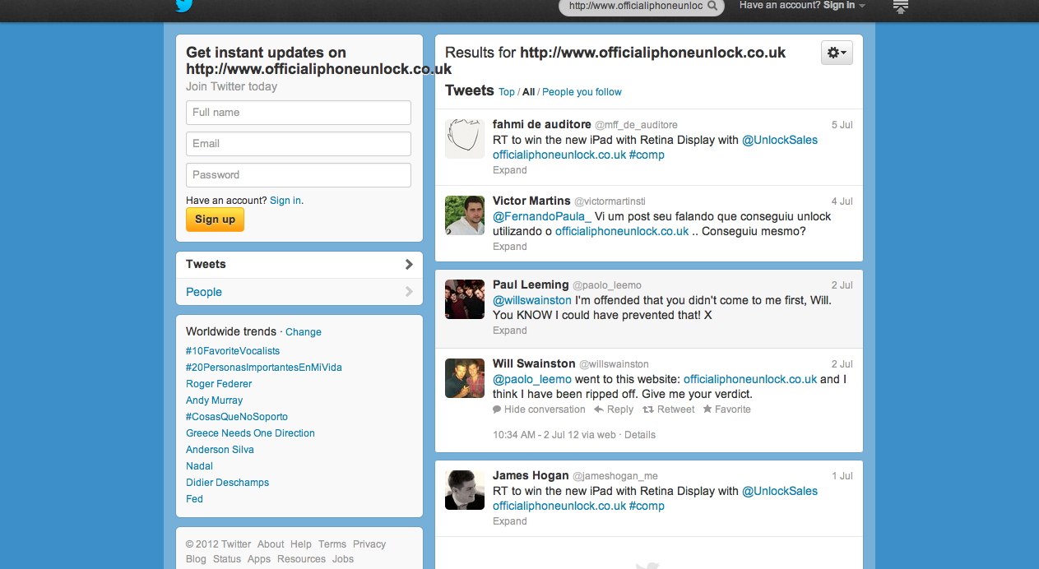Screen dimensions: 1039x569
Task: Click 5 Jul date on fahmi's tweet
Action: tap(842, 125)
